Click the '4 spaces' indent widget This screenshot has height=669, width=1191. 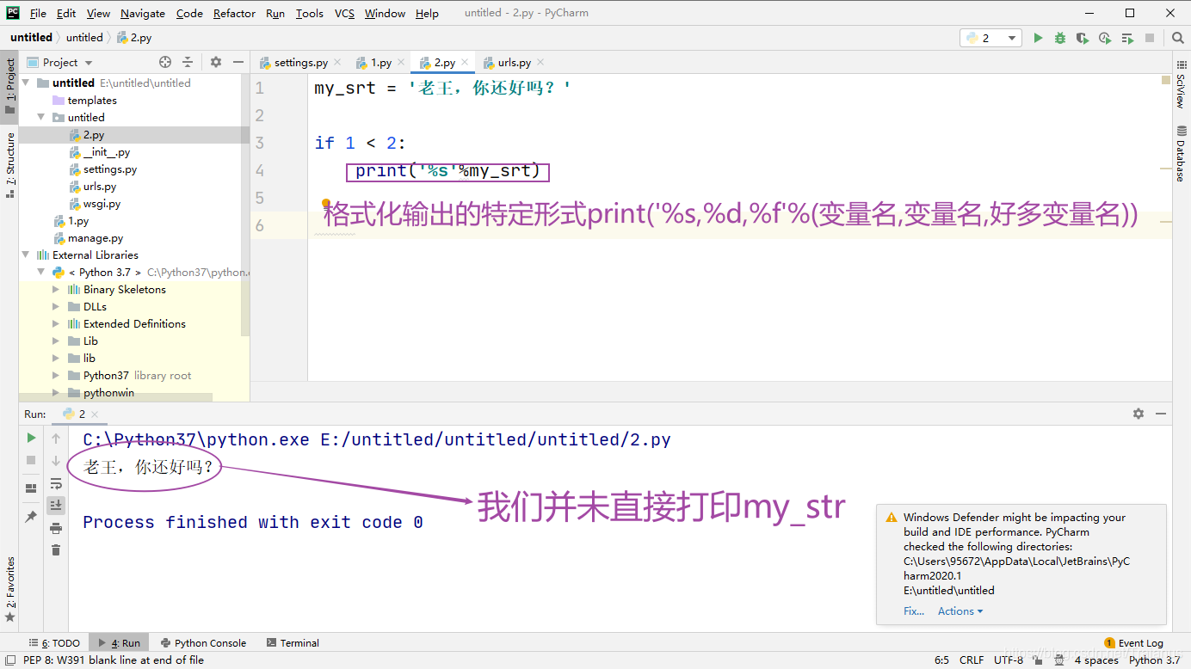tap(1096, 660)
